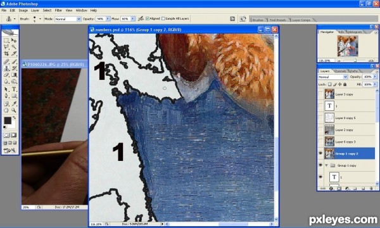Image resolution: width=380 pixels, height=228 pixels.
Task: Click the numbers.psd zoom percentage field
Action: 96,224
